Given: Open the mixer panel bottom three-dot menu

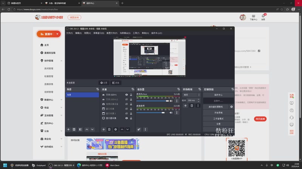Looking at the screenshot, I should pyautogui.click(x=145, y=130).
